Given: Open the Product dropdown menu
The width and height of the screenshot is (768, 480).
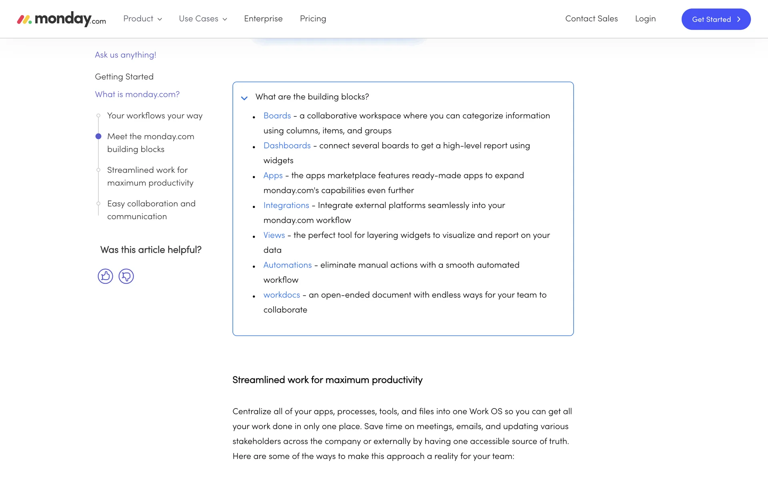Looking at the screenshot, I should click(x=142, y=19).
